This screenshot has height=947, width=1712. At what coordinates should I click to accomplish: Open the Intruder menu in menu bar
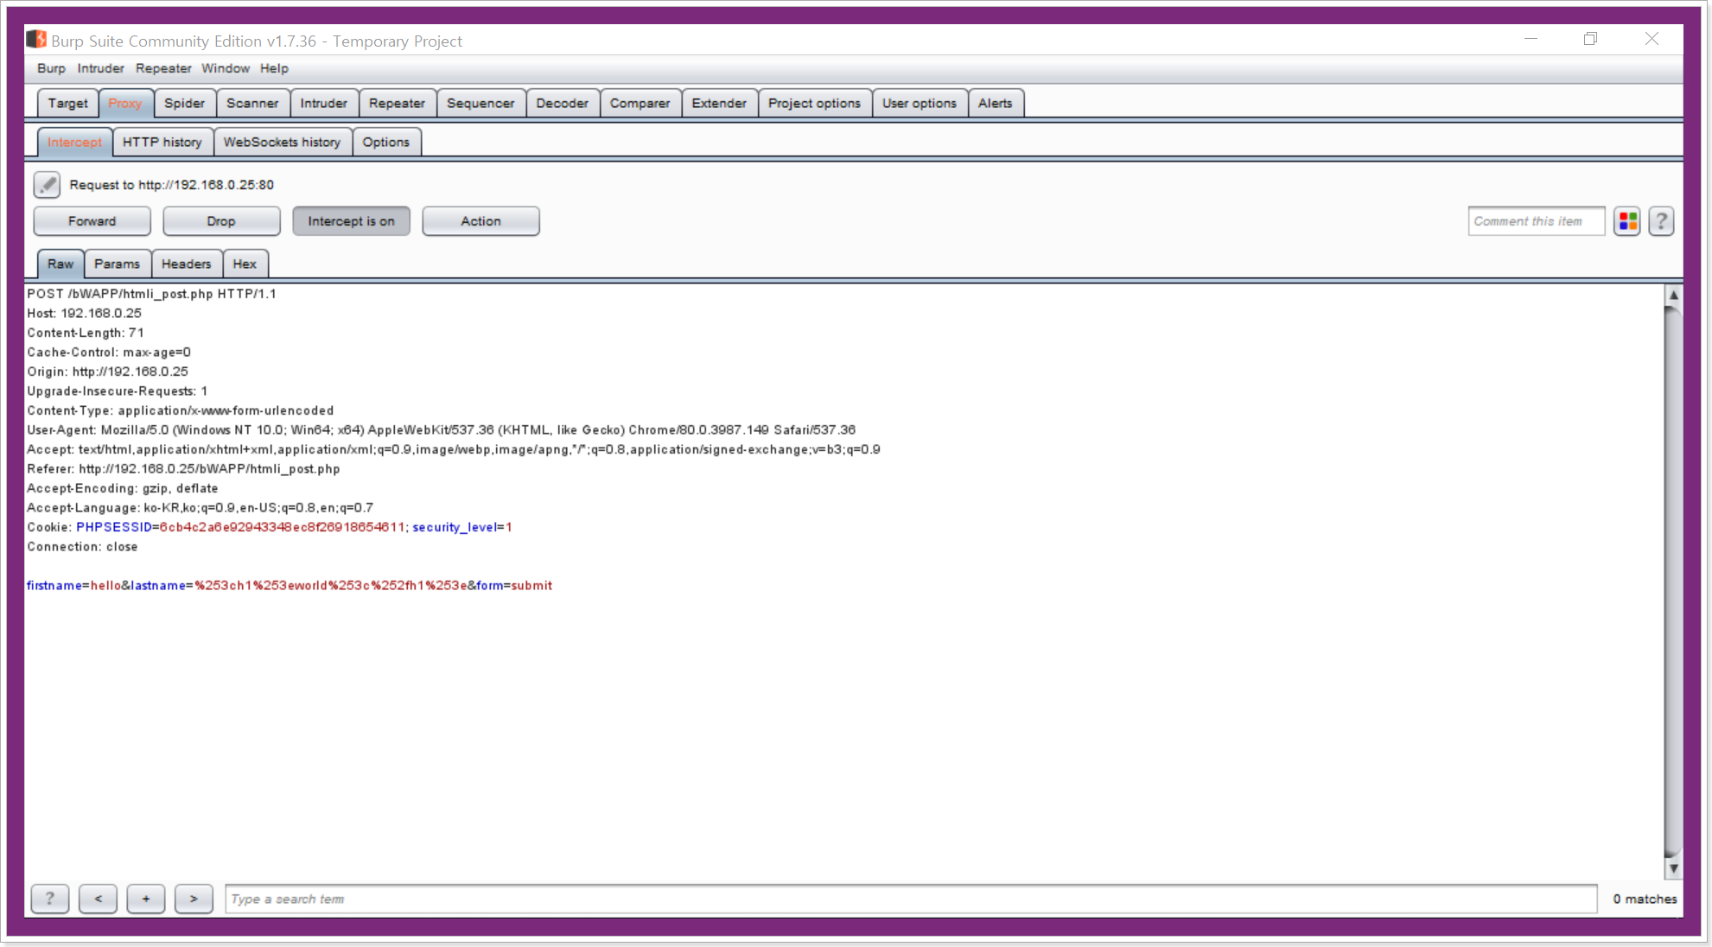point(100,68)
